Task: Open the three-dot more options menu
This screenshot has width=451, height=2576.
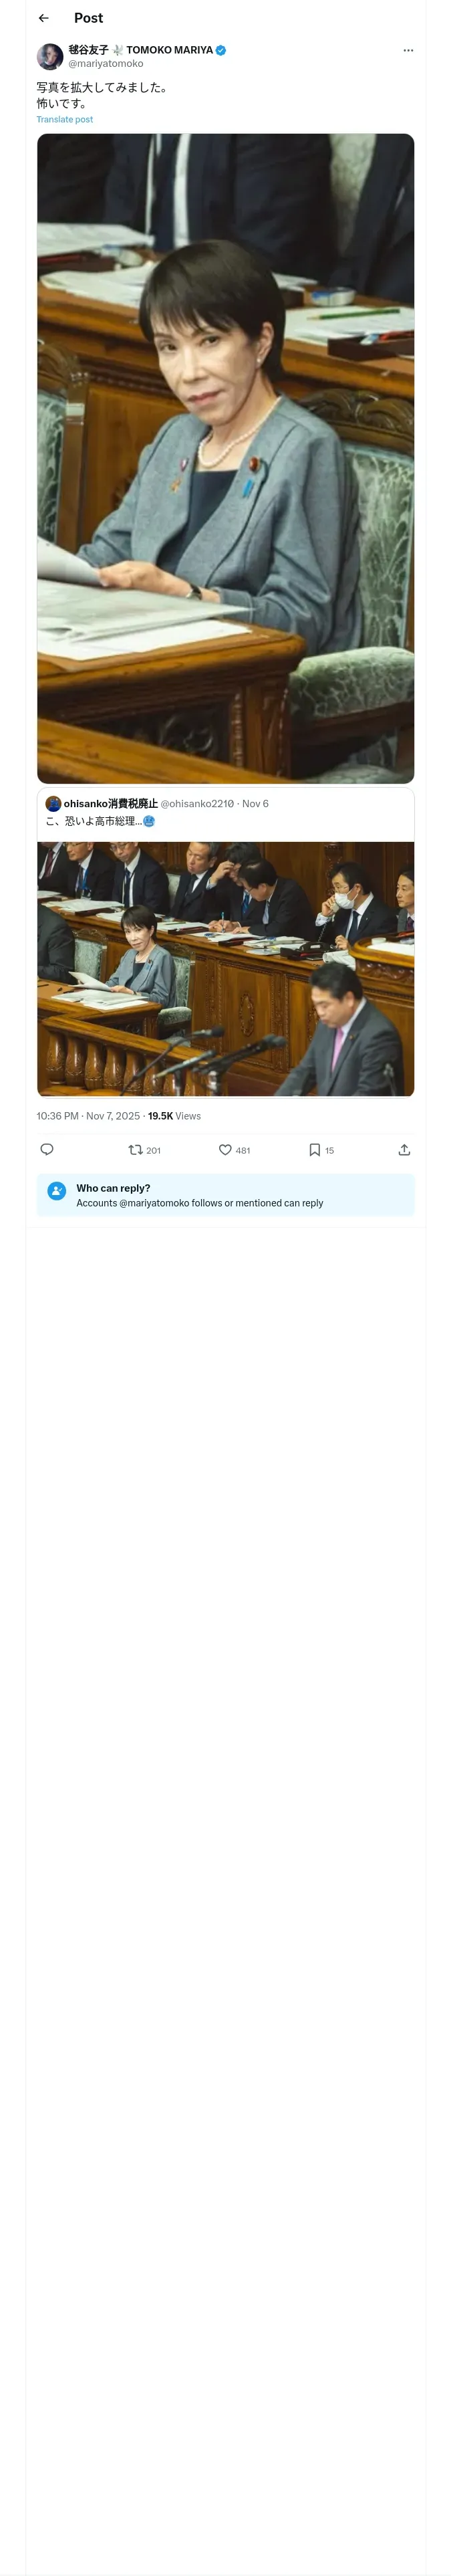Action: [x=408, y=50]
